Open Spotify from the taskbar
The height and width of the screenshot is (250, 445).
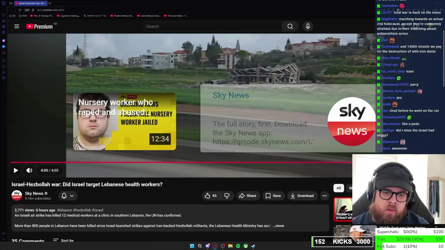click(x=238, y=246)
